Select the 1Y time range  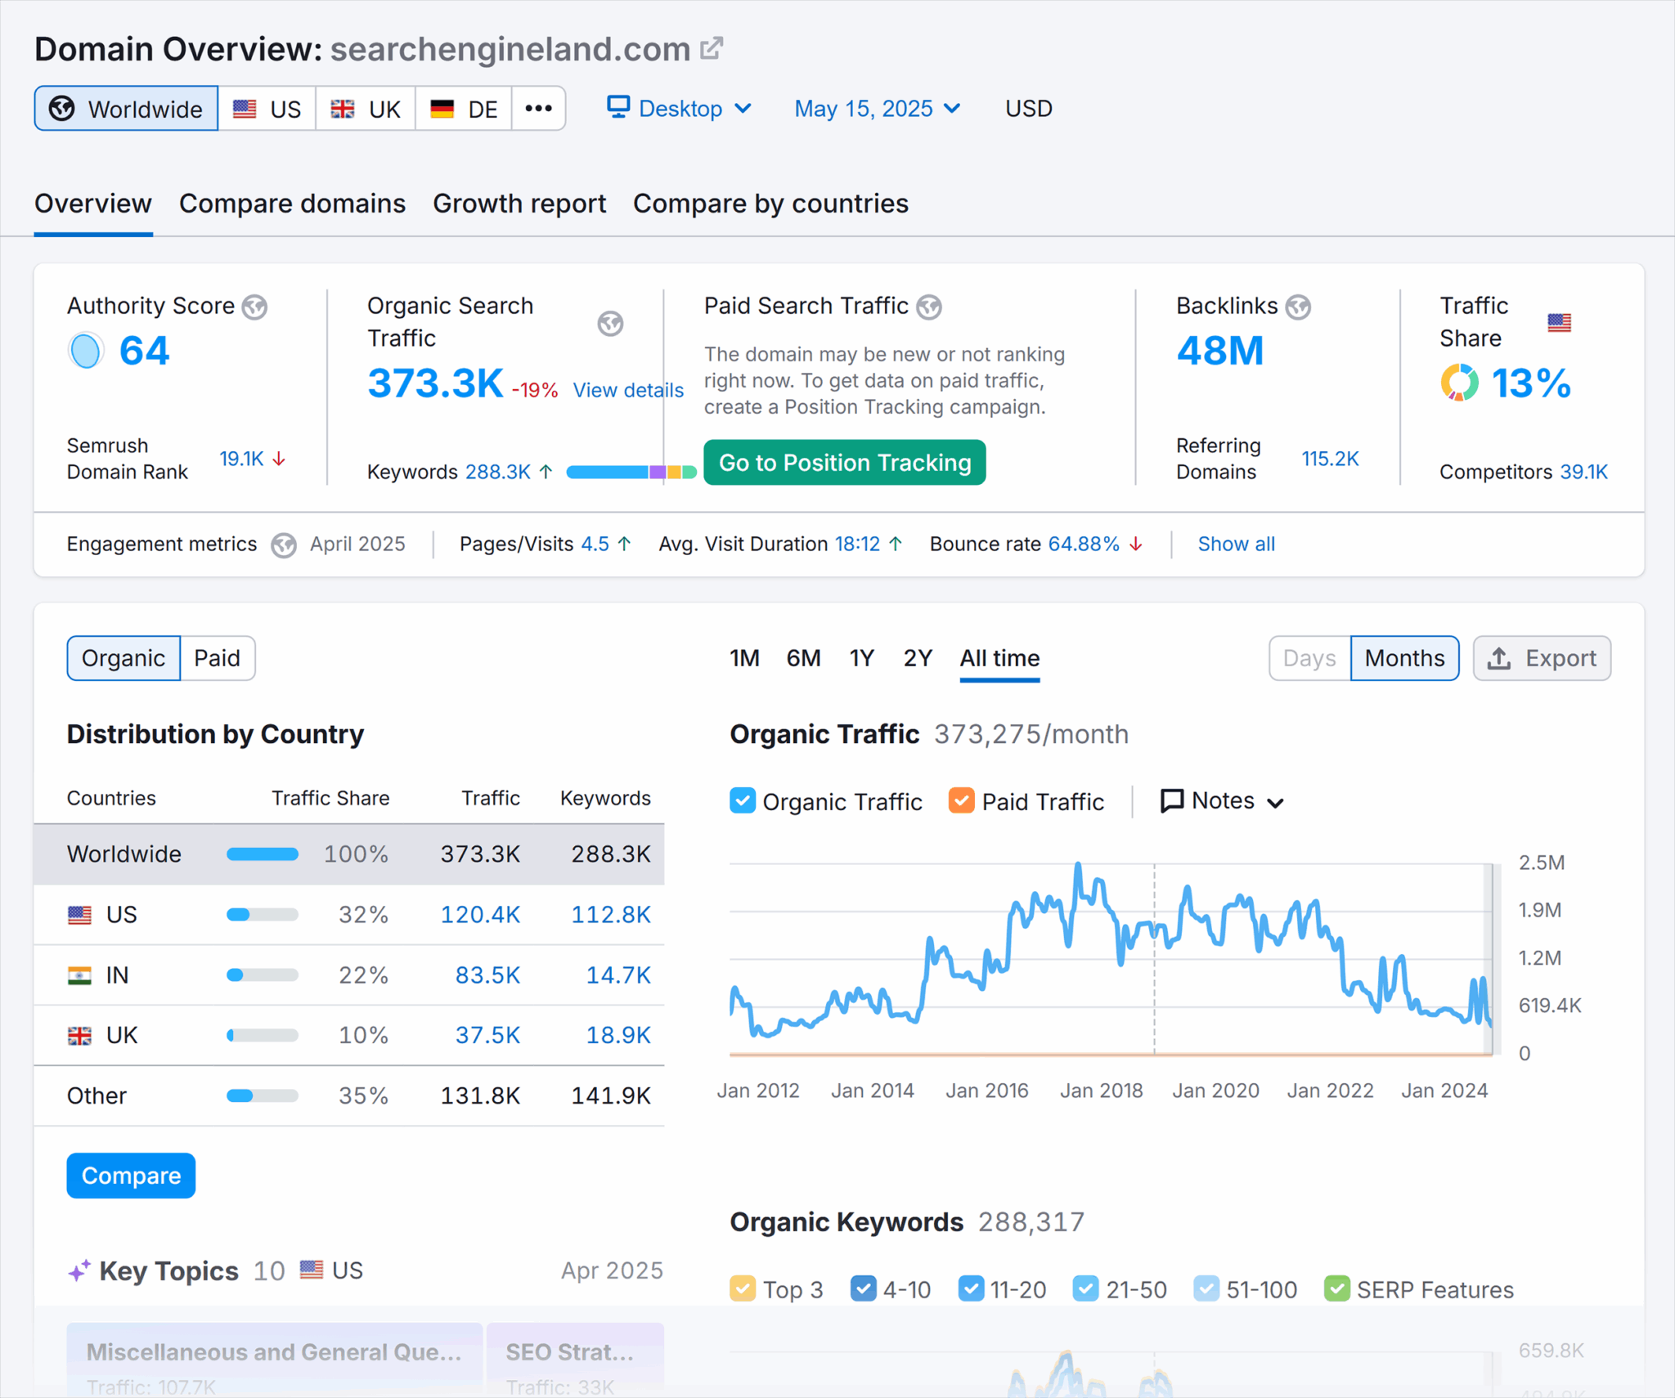coord(861,658)
